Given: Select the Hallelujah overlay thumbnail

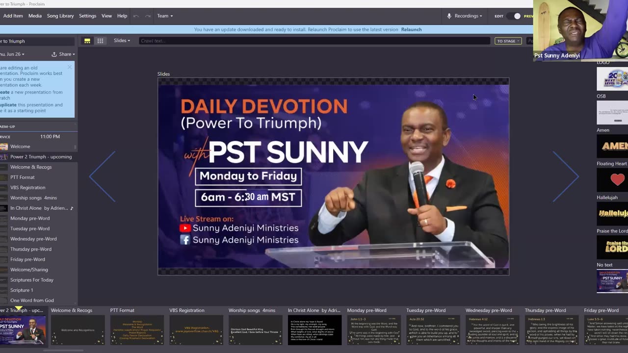Looking at the screenshot, I should click(x=612, y=213).
